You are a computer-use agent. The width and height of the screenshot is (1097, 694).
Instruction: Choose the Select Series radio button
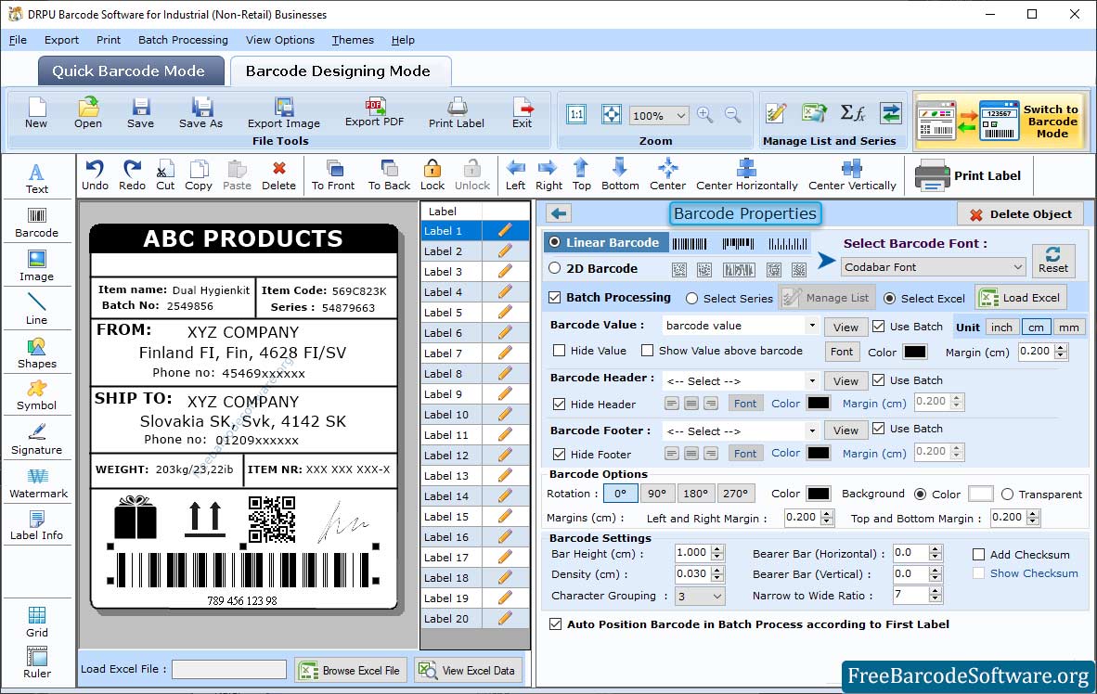[692, 298]
